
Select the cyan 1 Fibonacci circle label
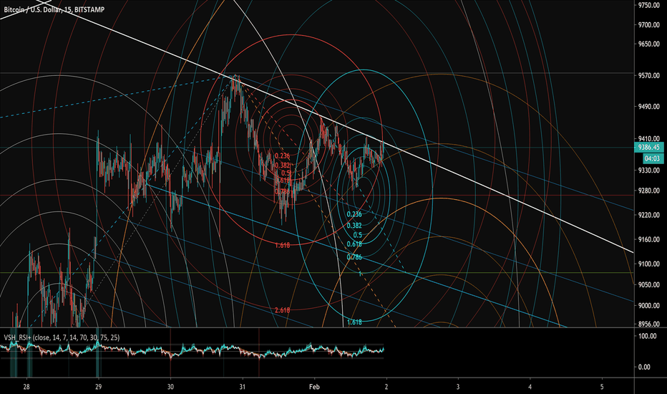tap(360, 274)
